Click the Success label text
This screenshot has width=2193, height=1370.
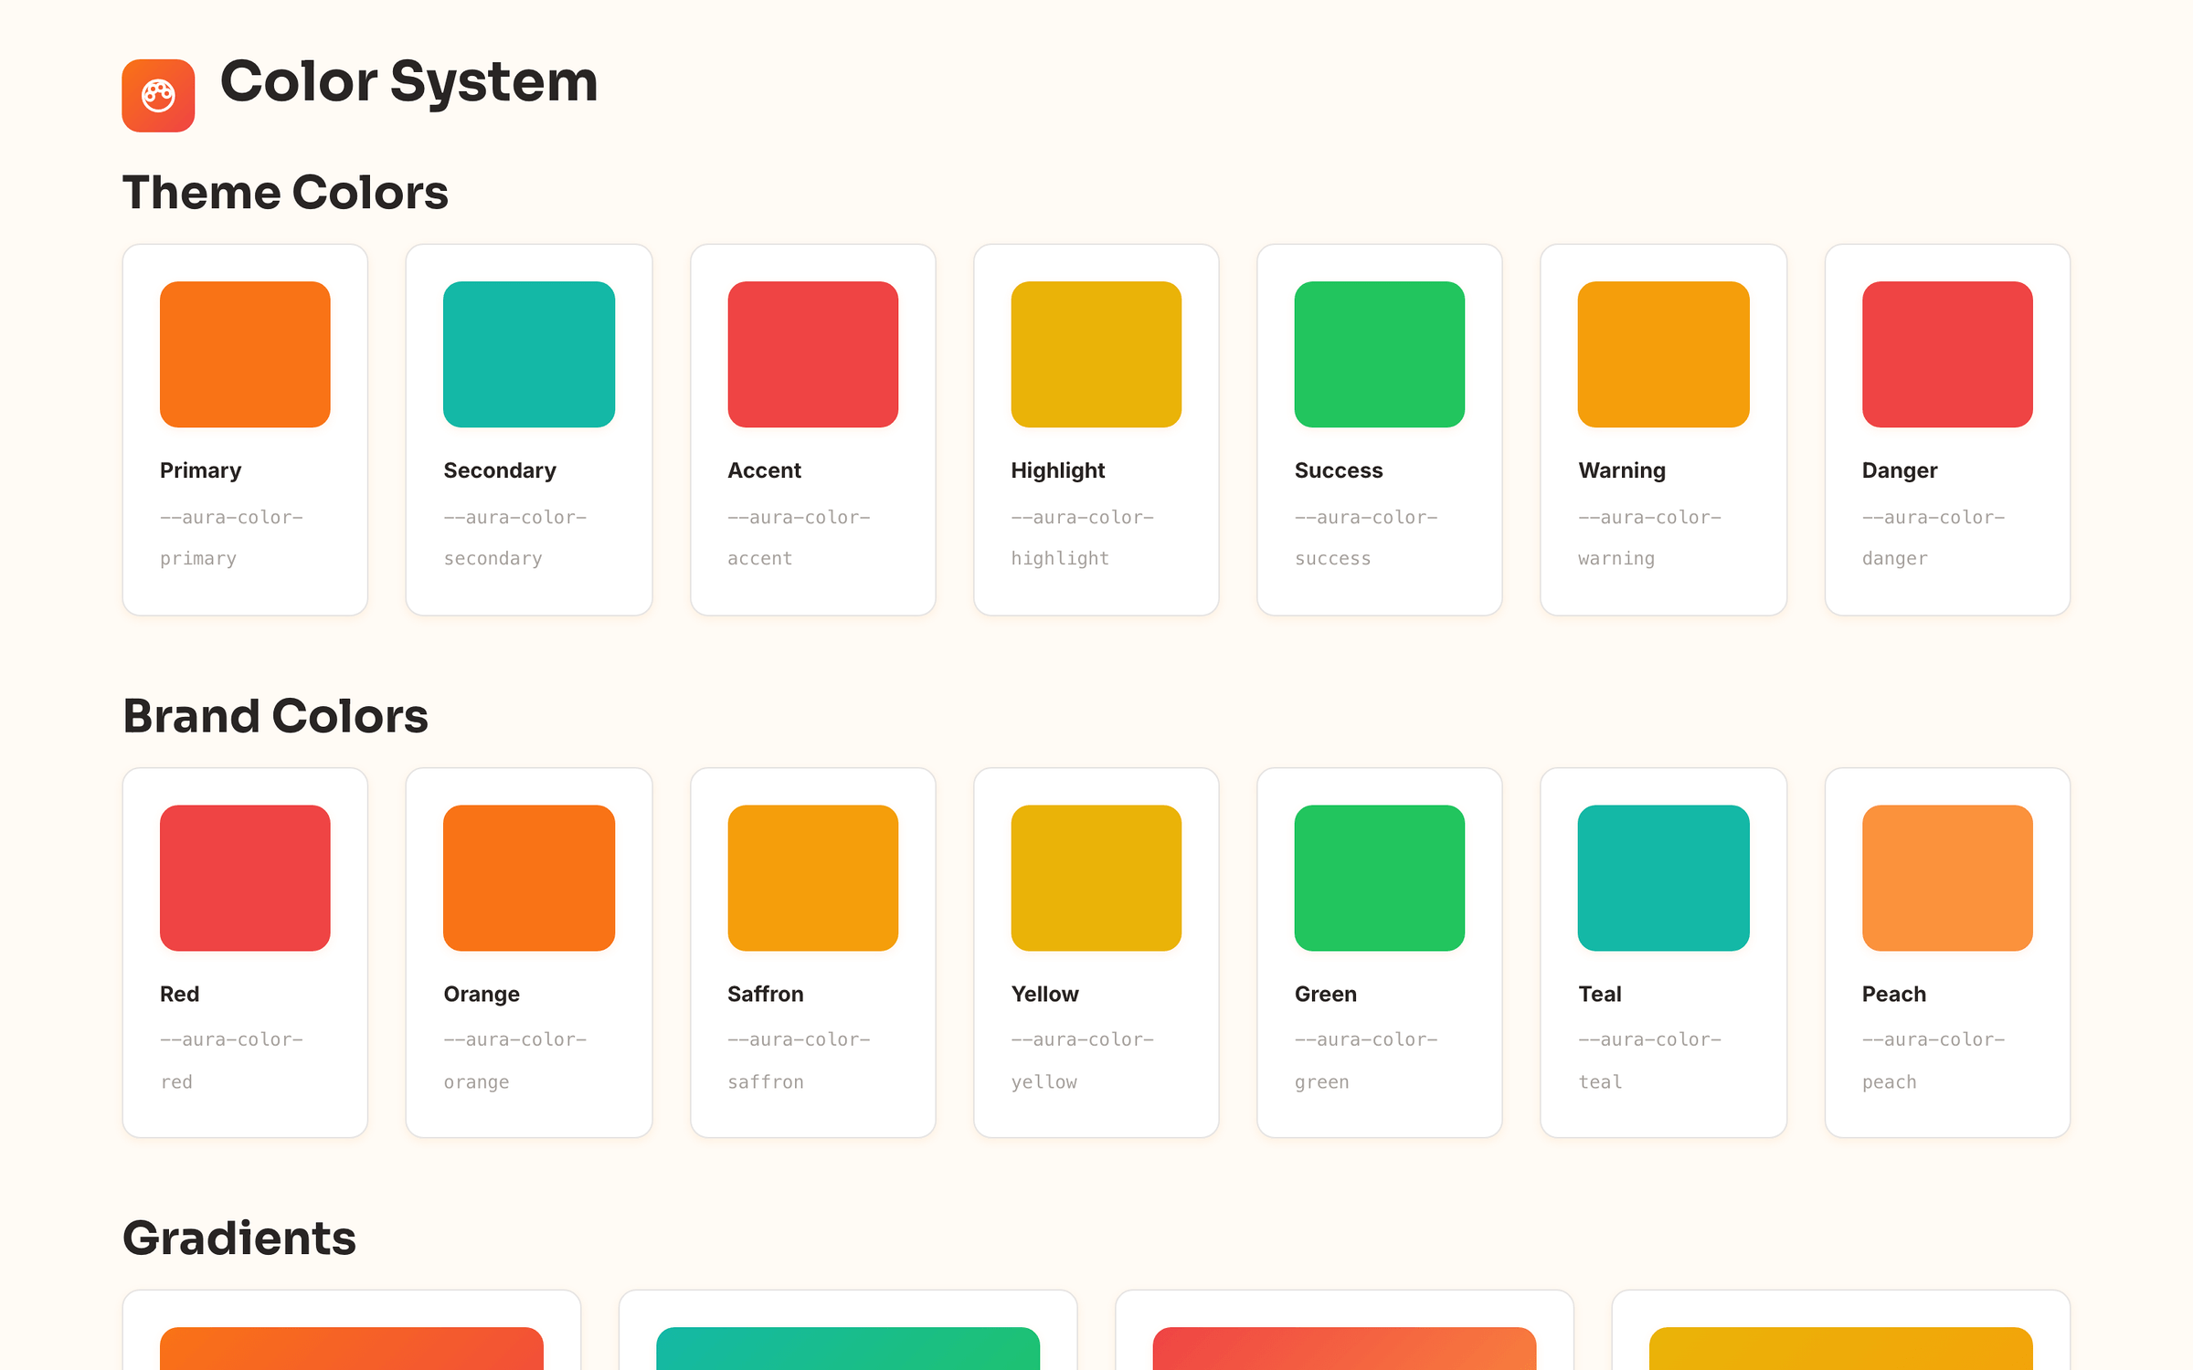[1339, 470]
